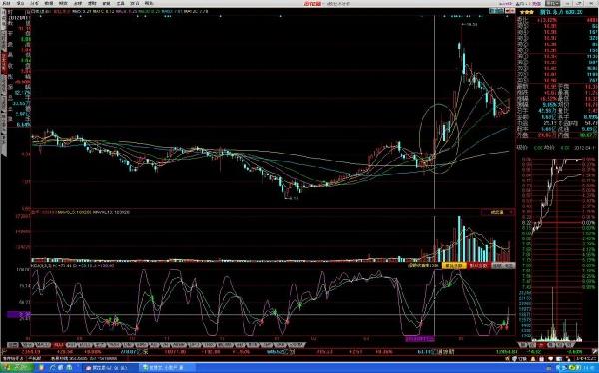Image resolution: width=599 pixels, height=373 pixels.
Task: Click the teal toolbar icon atop the chart
Action: (x=496, y=11)
